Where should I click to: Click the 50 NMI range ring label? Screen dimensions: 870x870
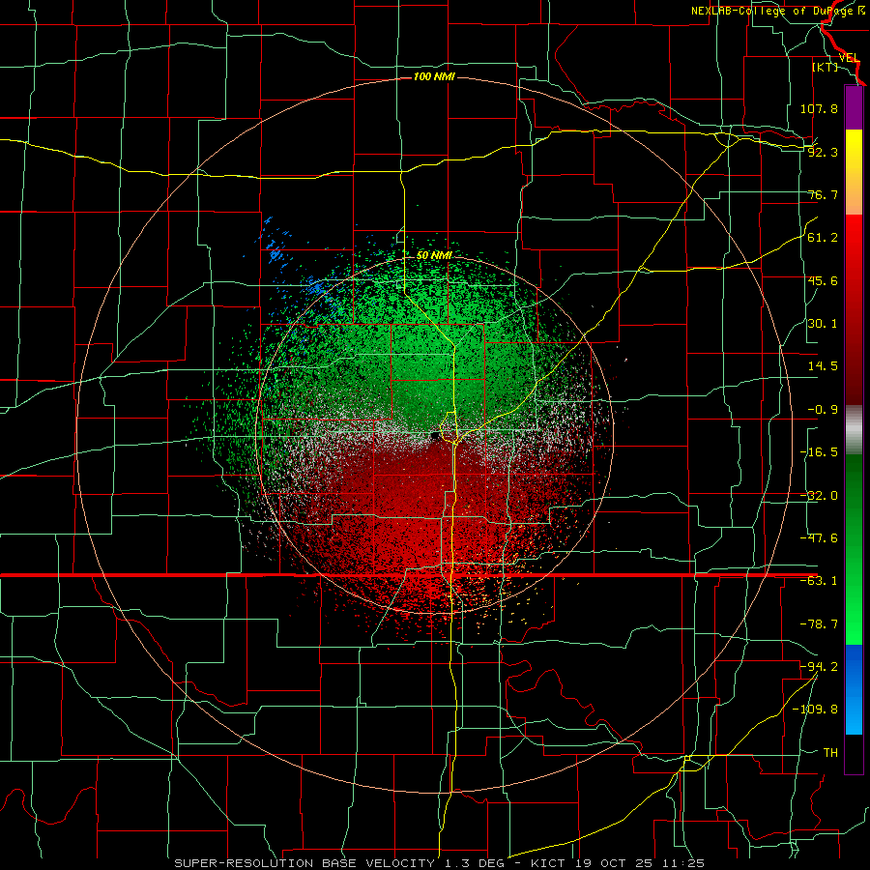434,256
